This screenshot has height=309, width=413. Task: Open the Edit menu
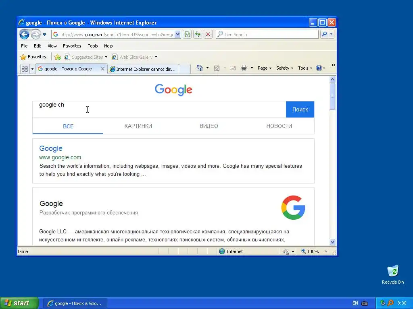coord(38,46)
